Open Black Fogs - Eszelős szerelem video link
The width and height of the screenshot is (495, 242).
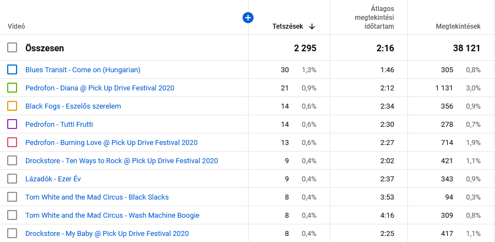[73, 106]
